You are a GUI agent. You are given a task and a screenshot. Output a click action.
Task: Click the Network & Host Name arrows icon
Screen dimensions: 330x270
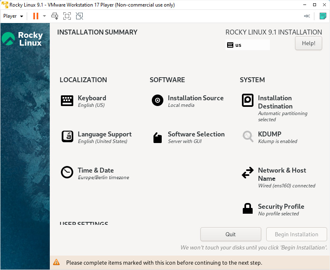click(x=248, y=173)
